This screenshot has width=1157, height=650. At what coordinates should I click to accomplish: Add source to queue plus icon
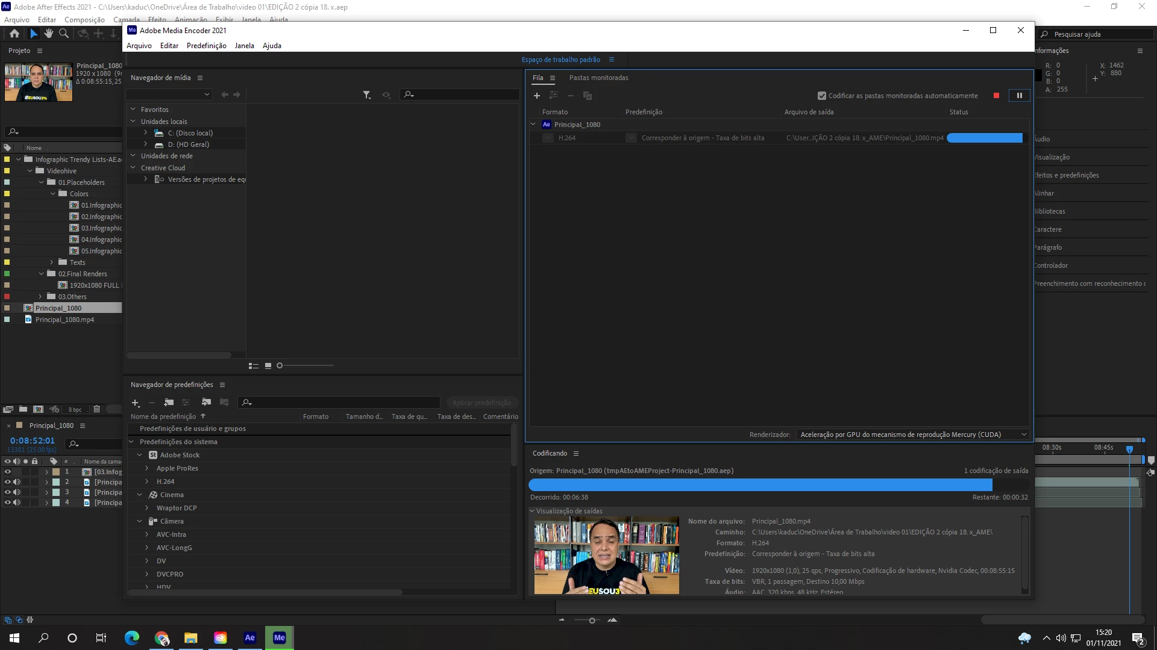536,95
